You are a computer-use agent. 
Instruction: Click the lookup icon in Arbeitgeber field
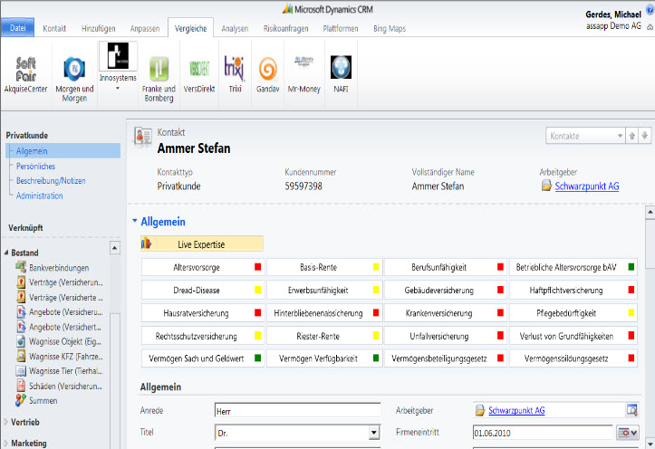(x=632, y=410)
